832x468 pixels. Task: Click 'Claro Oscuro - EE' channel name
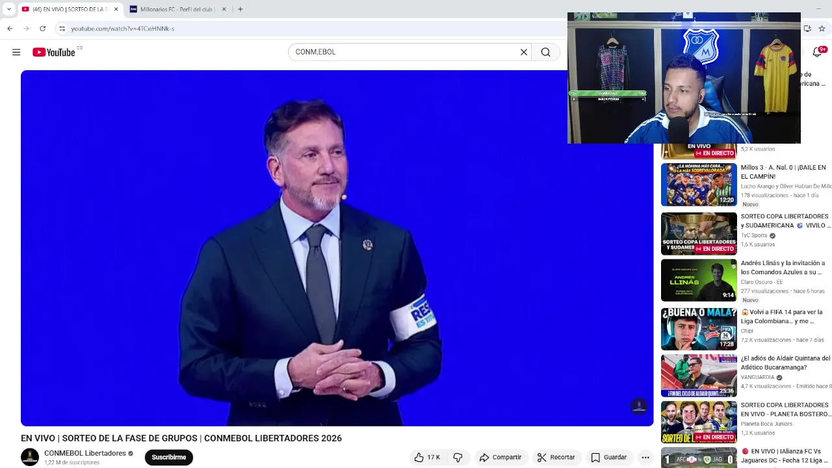(762, 282)
